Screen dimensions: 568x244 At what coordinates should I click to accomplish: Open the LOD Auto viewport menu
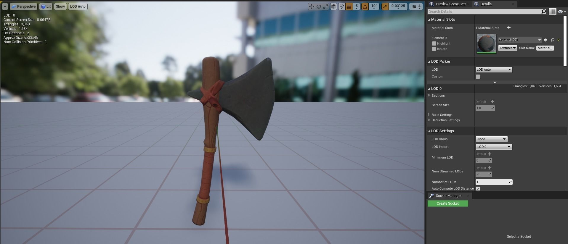(x=78, y=7)
